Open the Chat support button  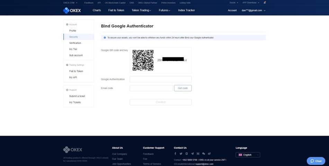tap(316, 161)
